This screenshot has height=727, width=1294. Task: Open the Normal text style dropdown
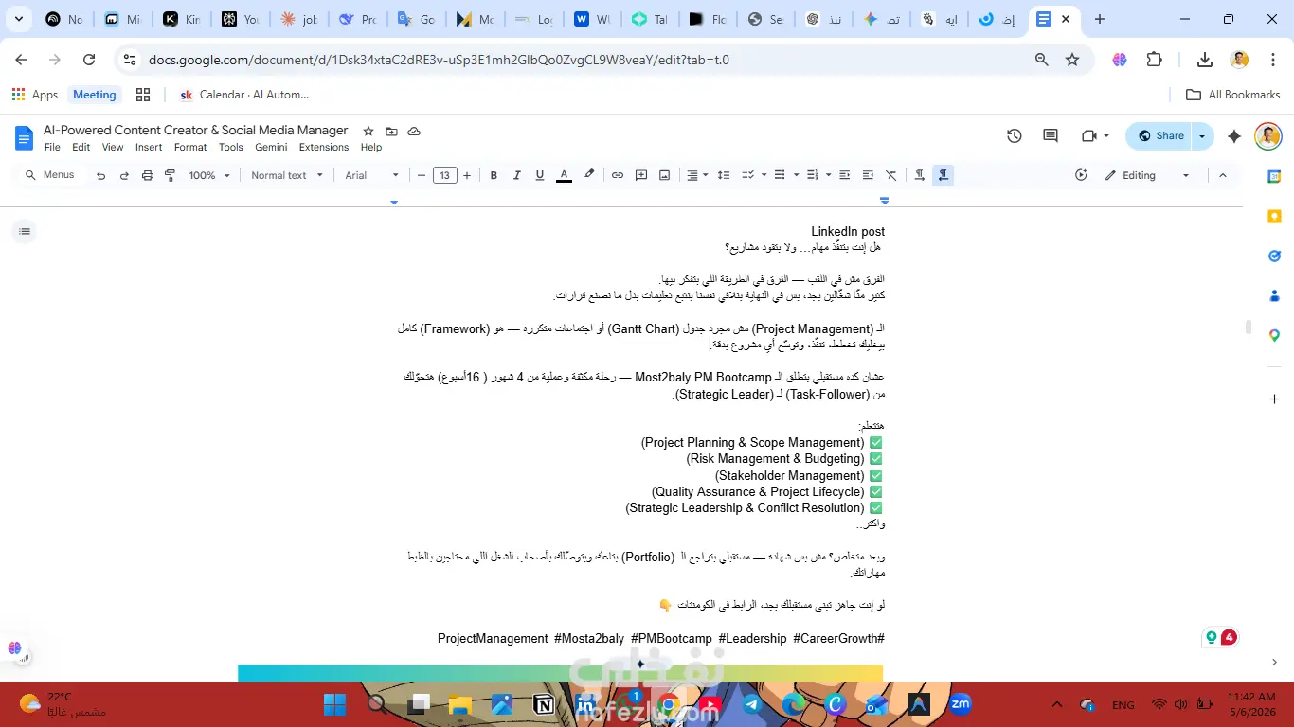tap(287, 175)
